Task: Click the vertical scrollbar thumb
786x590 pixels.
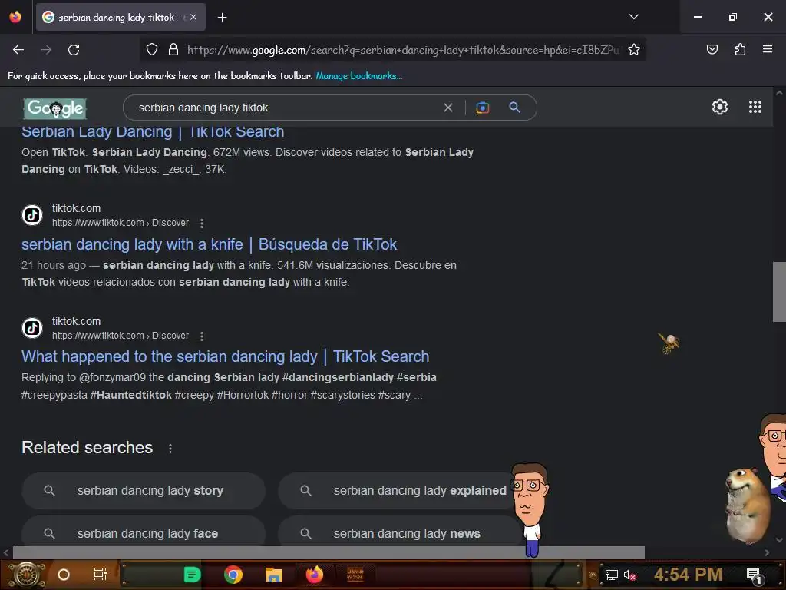Action: [x=779, y=291]
